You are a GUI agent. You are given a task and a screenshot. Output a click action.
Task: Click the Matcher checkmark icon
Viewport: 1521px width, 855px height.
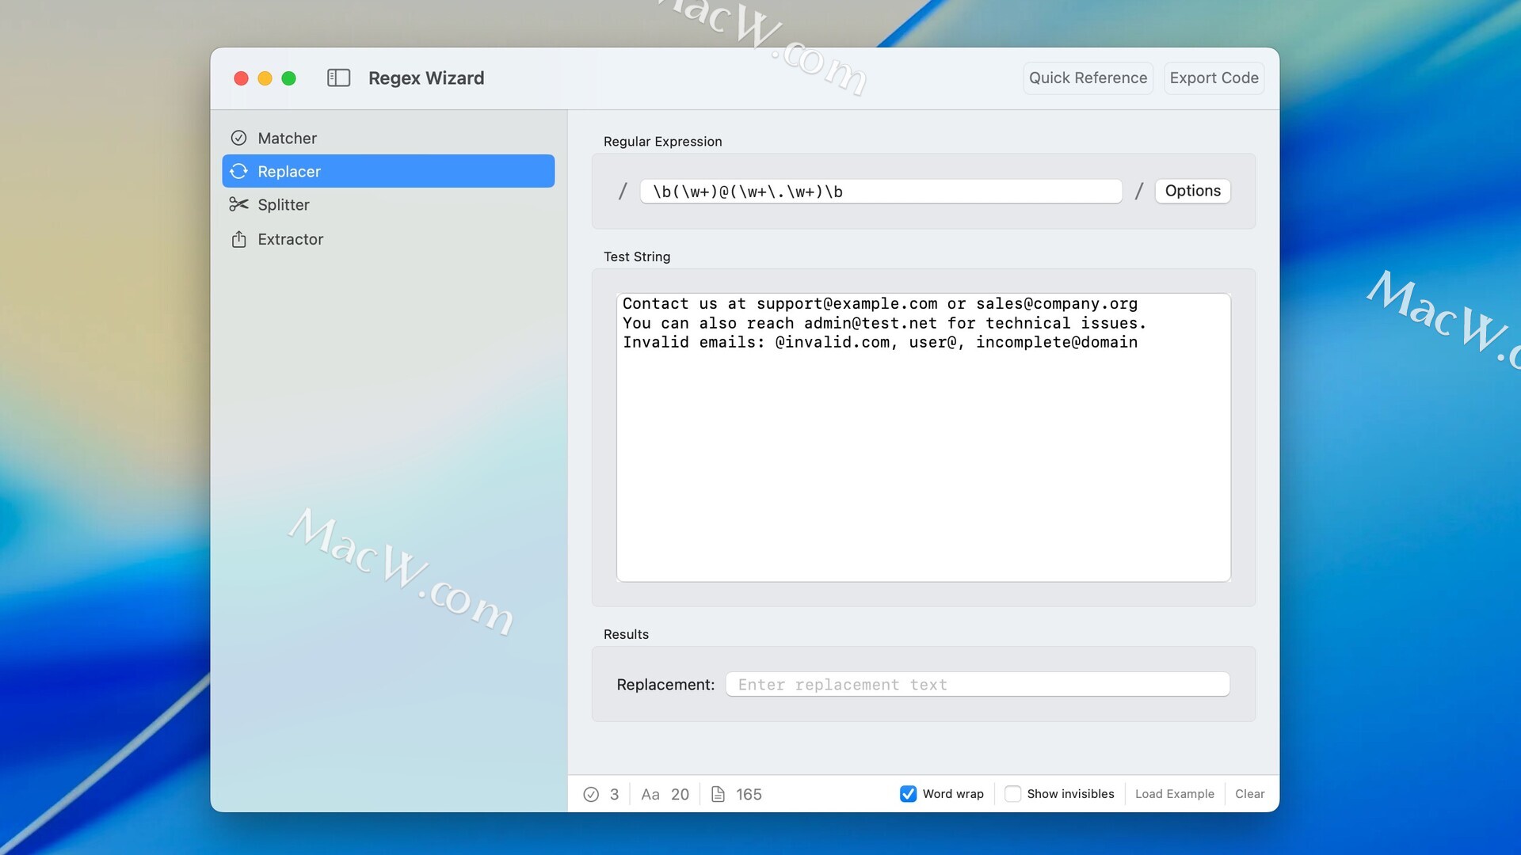[238, 138]
